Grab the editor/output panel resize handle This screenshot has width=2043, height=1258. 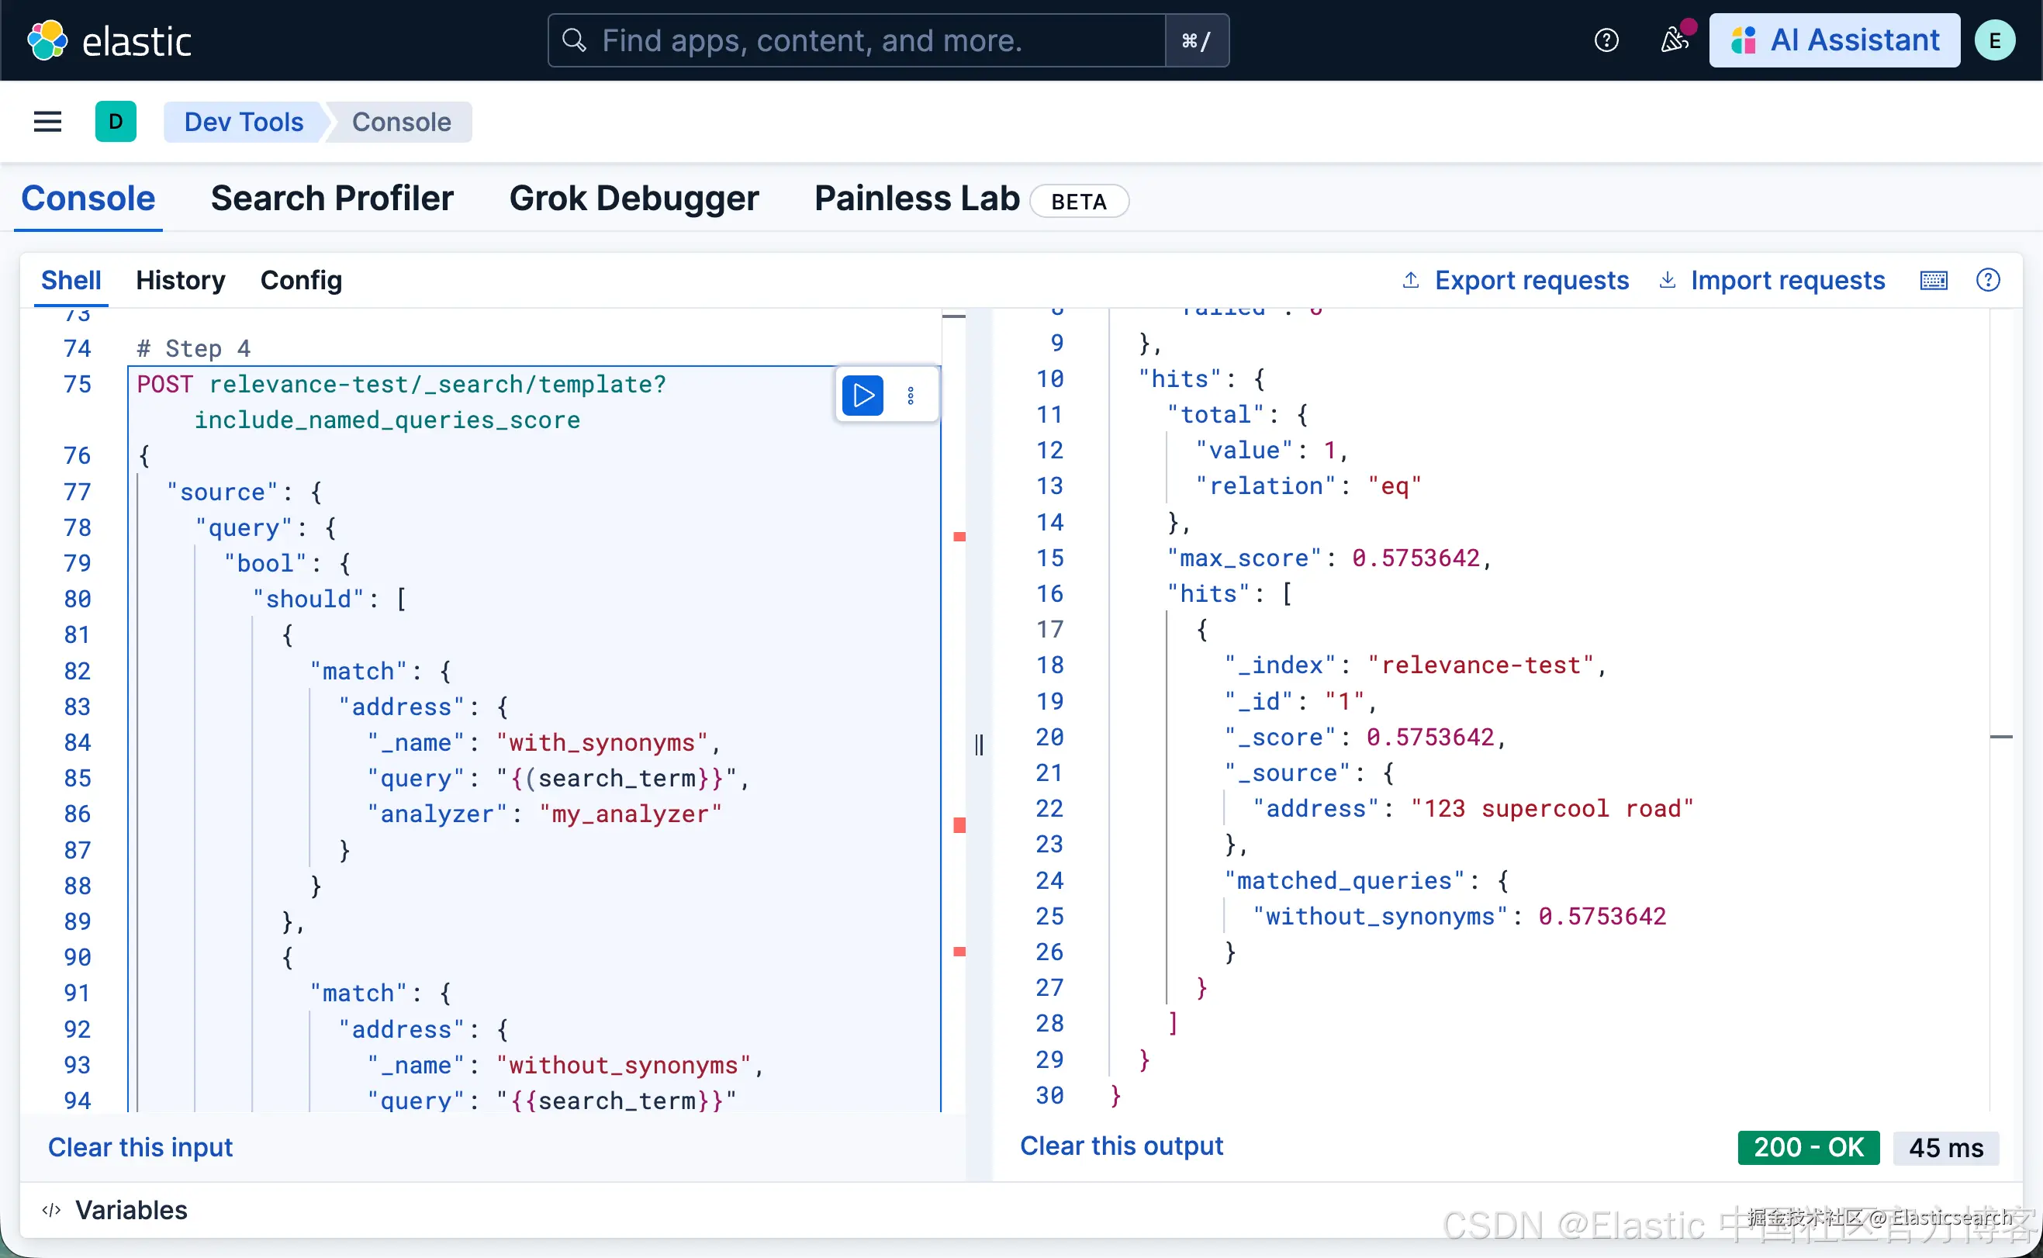pyautogui.click(x=979, y=745)
